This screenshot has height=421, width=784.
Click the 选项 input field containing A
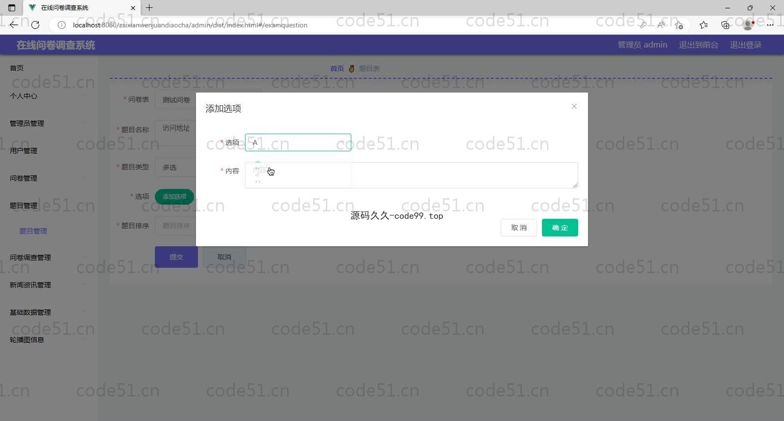coord(298,142)
